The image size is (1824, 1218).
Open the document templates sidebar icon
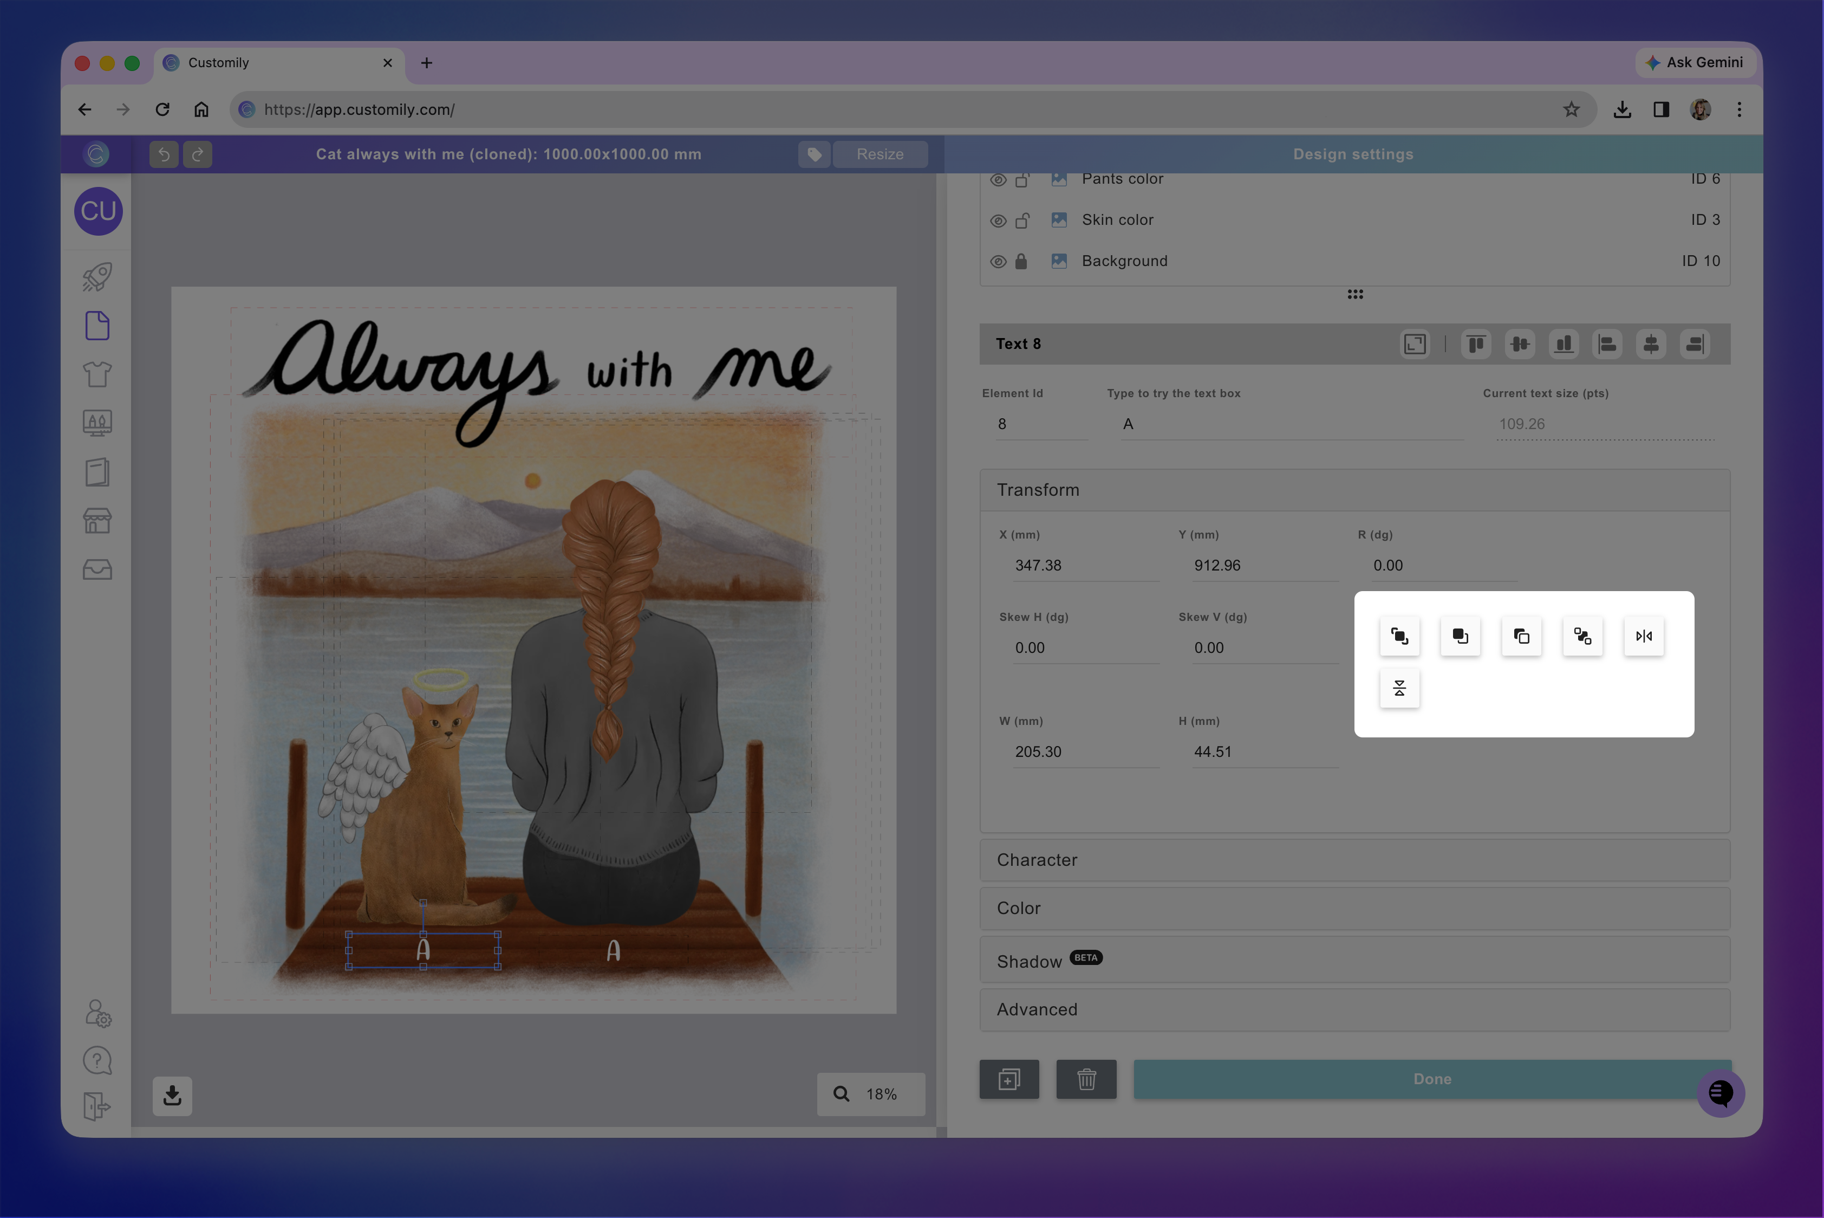tap(97, 326)
